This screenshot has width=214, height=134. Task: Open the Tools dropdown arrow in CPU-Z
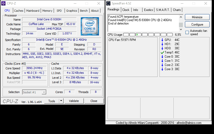[61, 101]
